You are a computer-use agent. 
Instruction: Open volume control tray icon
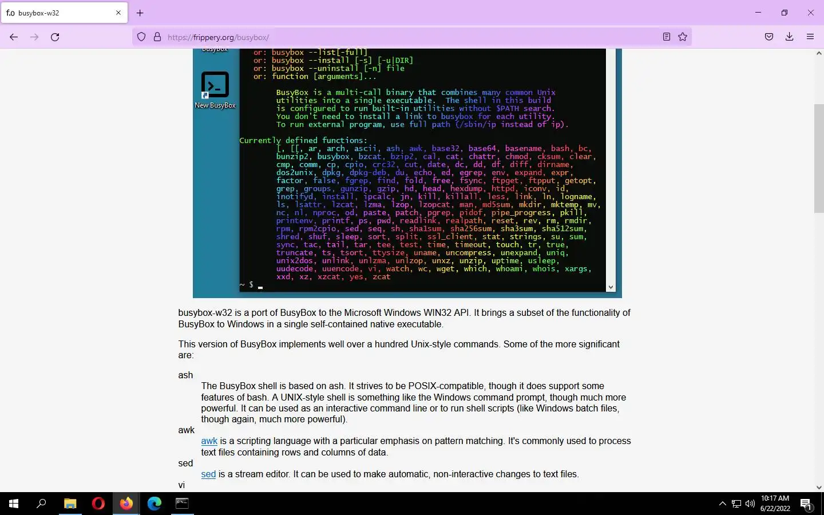(x=750, y=504)
